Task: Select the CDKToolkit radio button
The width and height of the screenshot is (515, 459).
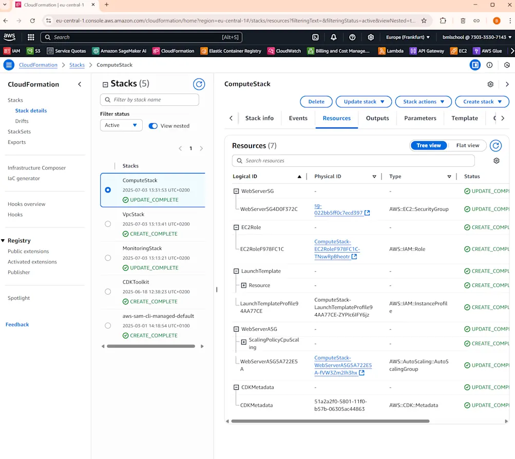Action: coord(108,290)
